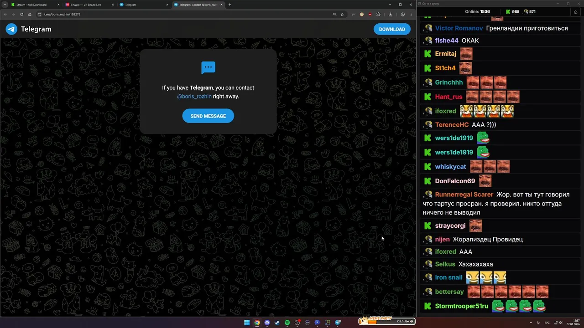Open the beige round extension icon
Screen dimensions: 584x328
tap(362, 14)
